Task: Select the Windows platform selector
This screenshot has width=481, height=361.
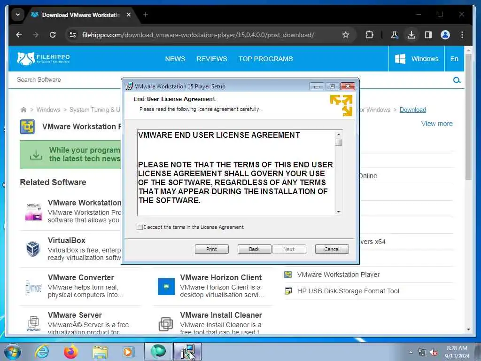Action: click(416, 59)
